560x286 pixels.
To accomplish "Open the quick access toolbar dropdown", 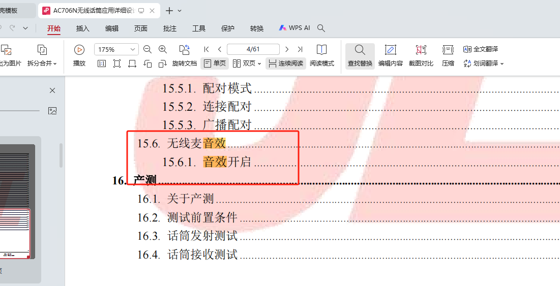I will tap(25, 28).
